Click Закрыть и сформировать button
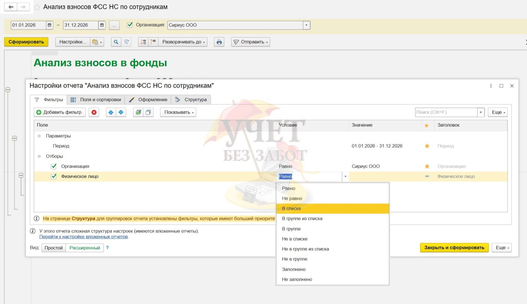This screenshot has height=304, width=527. coord(454,248)
